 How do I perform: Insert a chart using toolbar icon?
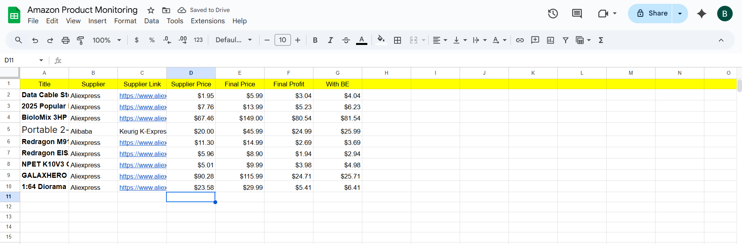[550, 40]
